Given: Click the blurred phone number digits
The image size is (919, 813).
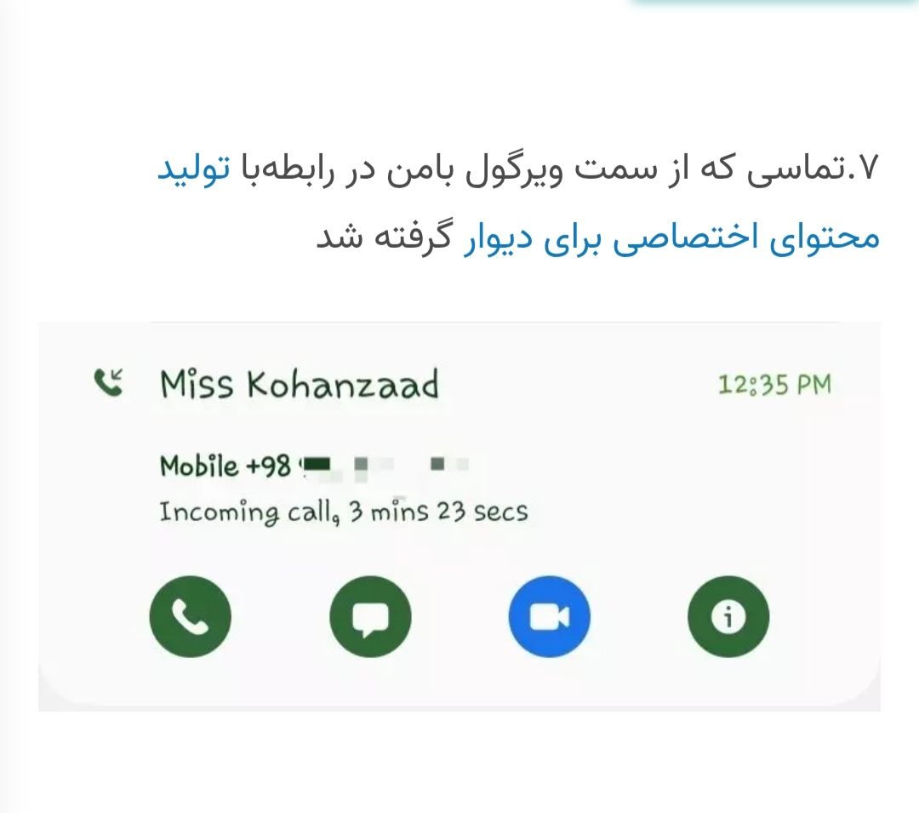Looking at the screenshot, I should tap(385, 466).
